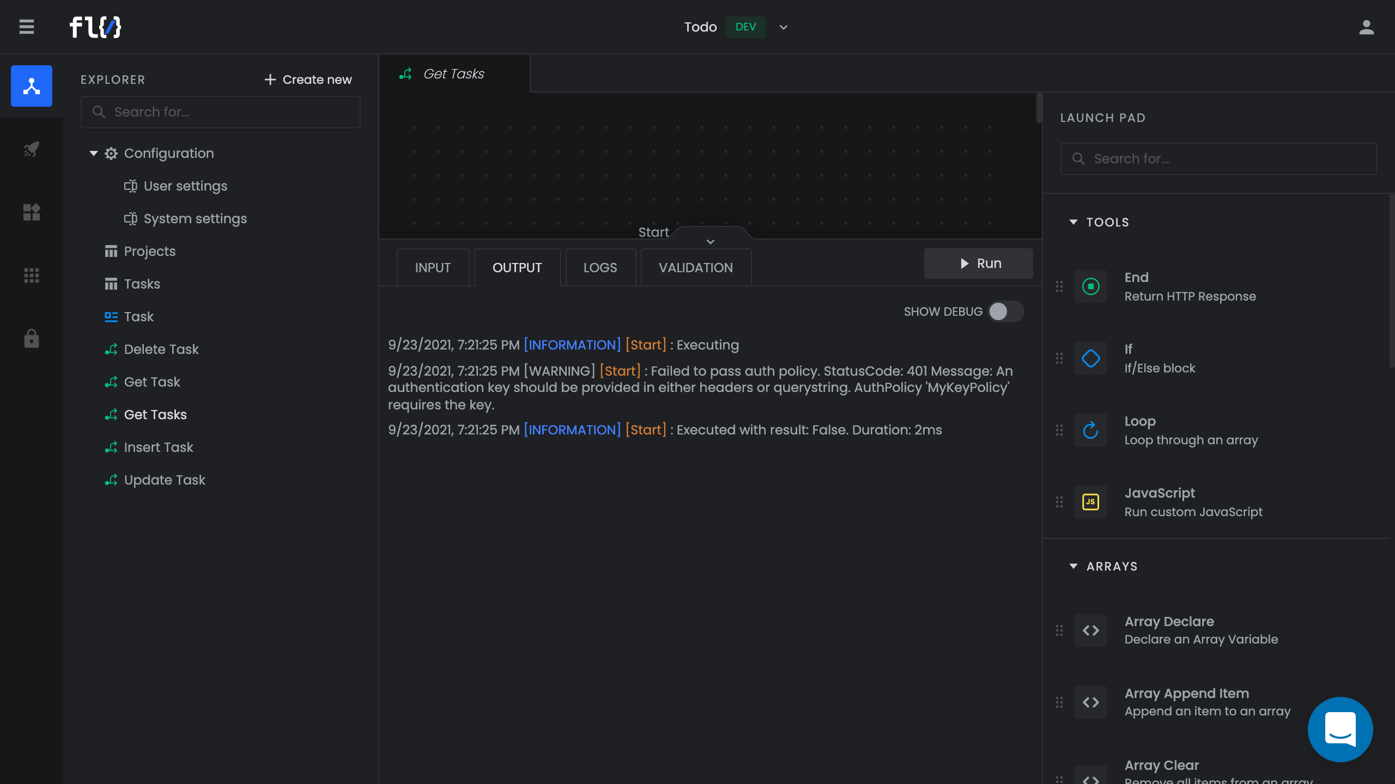Grab drag handle beside Loop tool
The height and width of the screenshot is (784, 1395).
tap(1059, 430)
